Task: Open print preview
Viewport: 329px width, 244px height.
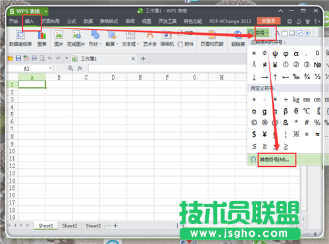Action: tap(42, 58)
